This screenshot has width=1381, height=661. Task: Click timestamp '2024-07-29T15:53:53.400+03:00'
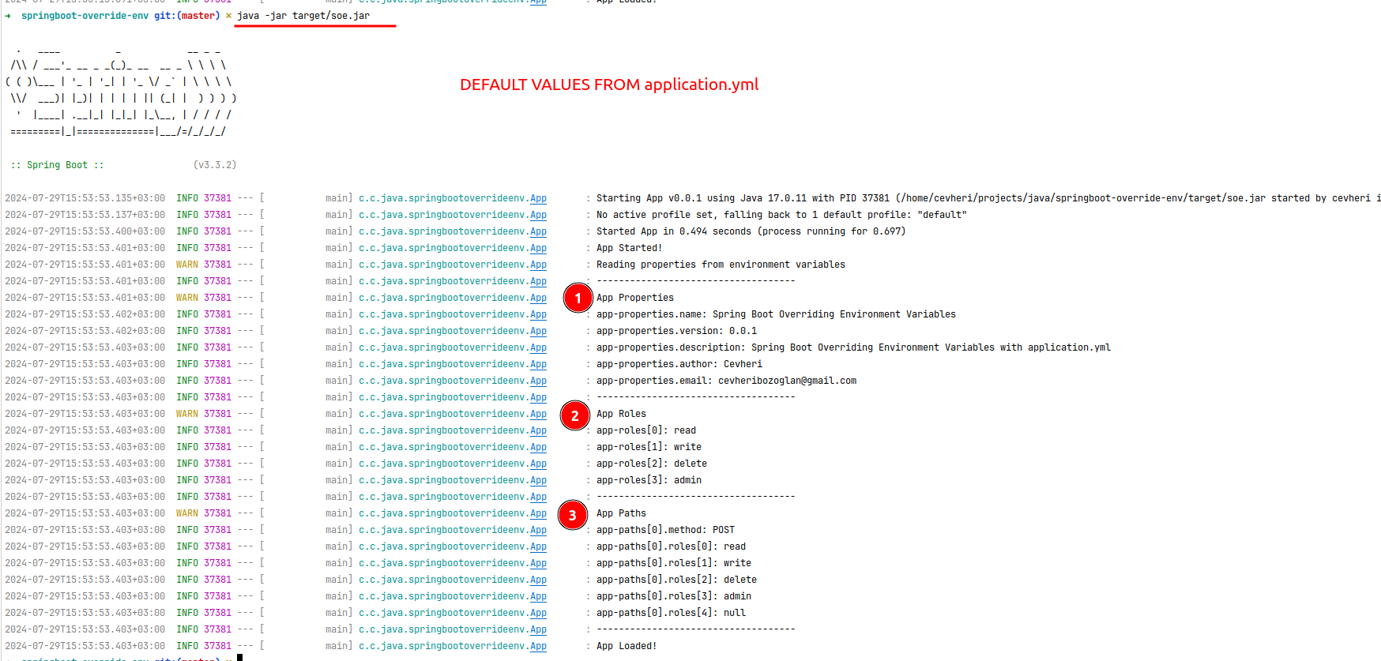(x=85, y=231)
